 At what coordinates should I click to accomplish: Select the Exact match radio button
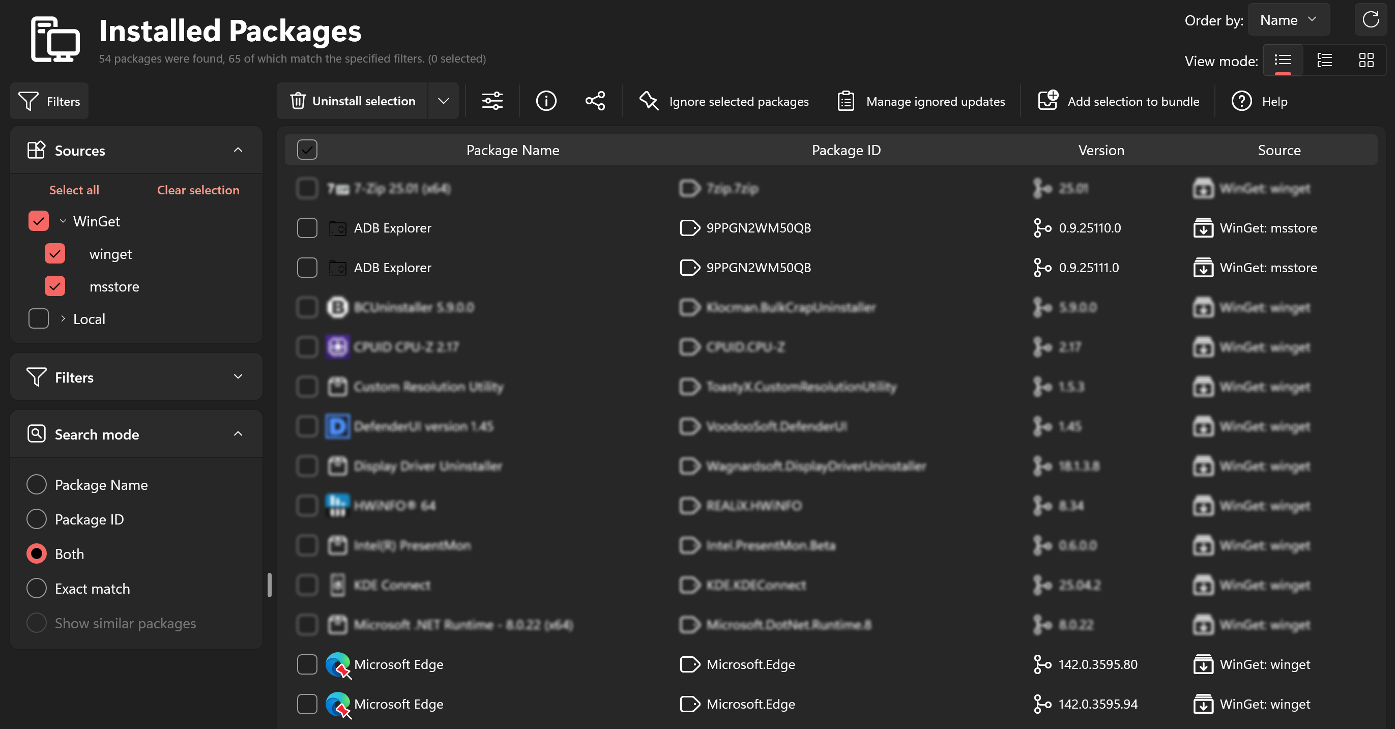pyautogui.click(x=36, y=589)
